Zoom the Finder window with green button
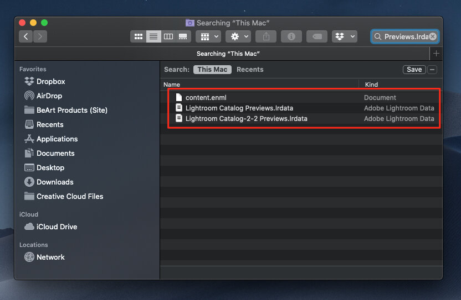The image size is (461, 300). (x=44, y=23)
